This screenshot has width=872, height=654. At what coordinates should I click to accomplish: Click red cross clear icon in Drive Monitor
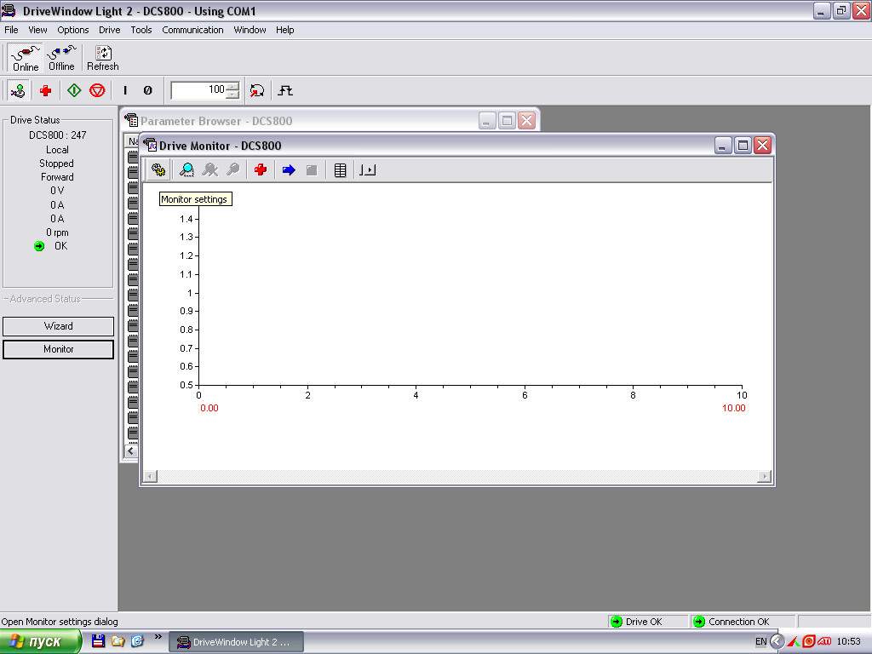click(261, 169)
